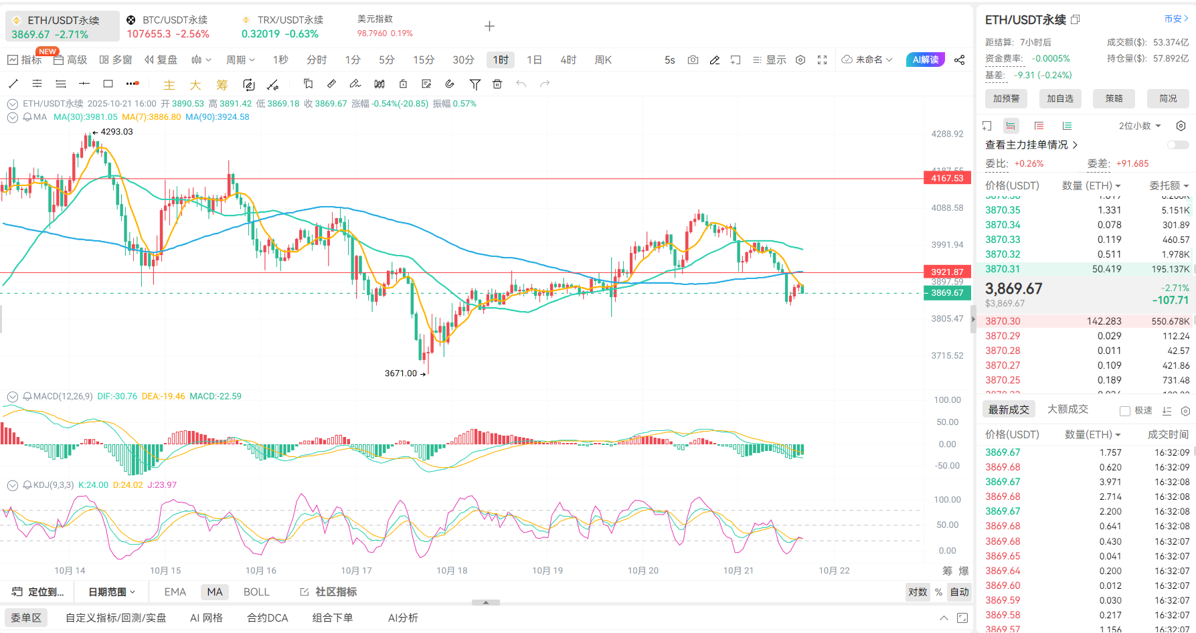The image size is (1196, 633).
Task: Enable the 对数 logarithmic scale
Action: [x=918, y=592]
